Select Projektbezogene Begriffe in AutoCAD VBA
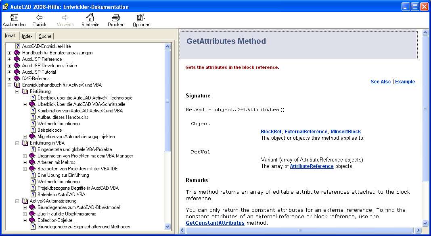The image size is (431, 236). [78, 188]
